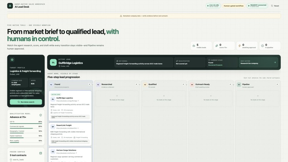The height and width of the screenshot is (162, 288).
Task: Click the Pipeline column count badge
Action: coord(277,84)
